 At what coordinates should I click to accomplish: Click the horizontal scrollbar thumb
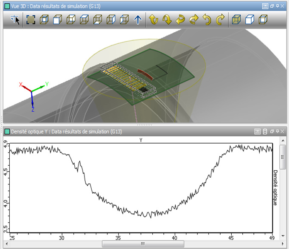[x=143, y=244]
